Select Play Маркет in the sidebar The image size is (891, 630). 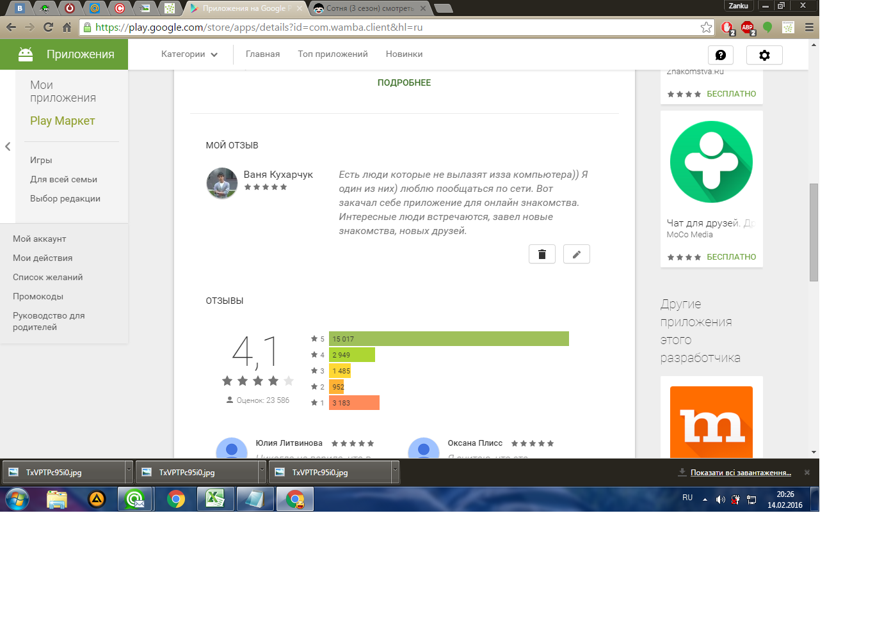click(62, 121)
